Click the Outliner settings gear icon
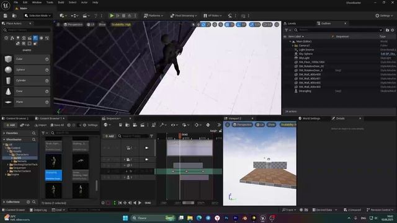 [x=393, y=30]
